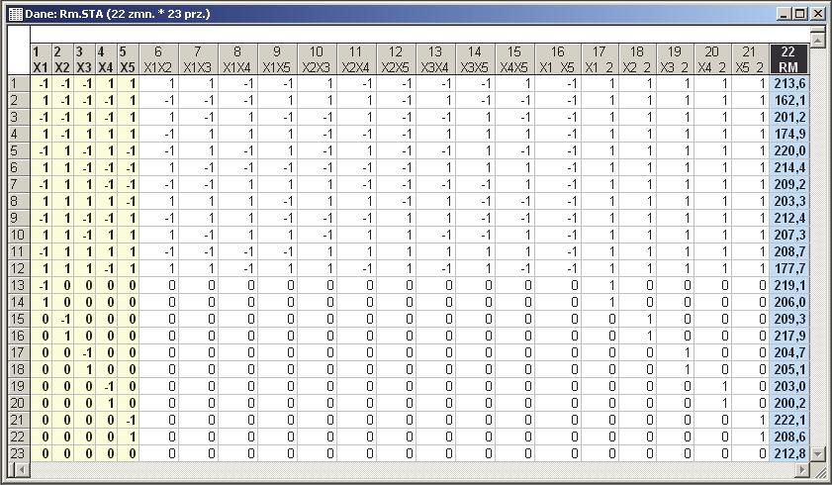
Task: Click RM cell value 200,2
Action: tap(789, 403)
